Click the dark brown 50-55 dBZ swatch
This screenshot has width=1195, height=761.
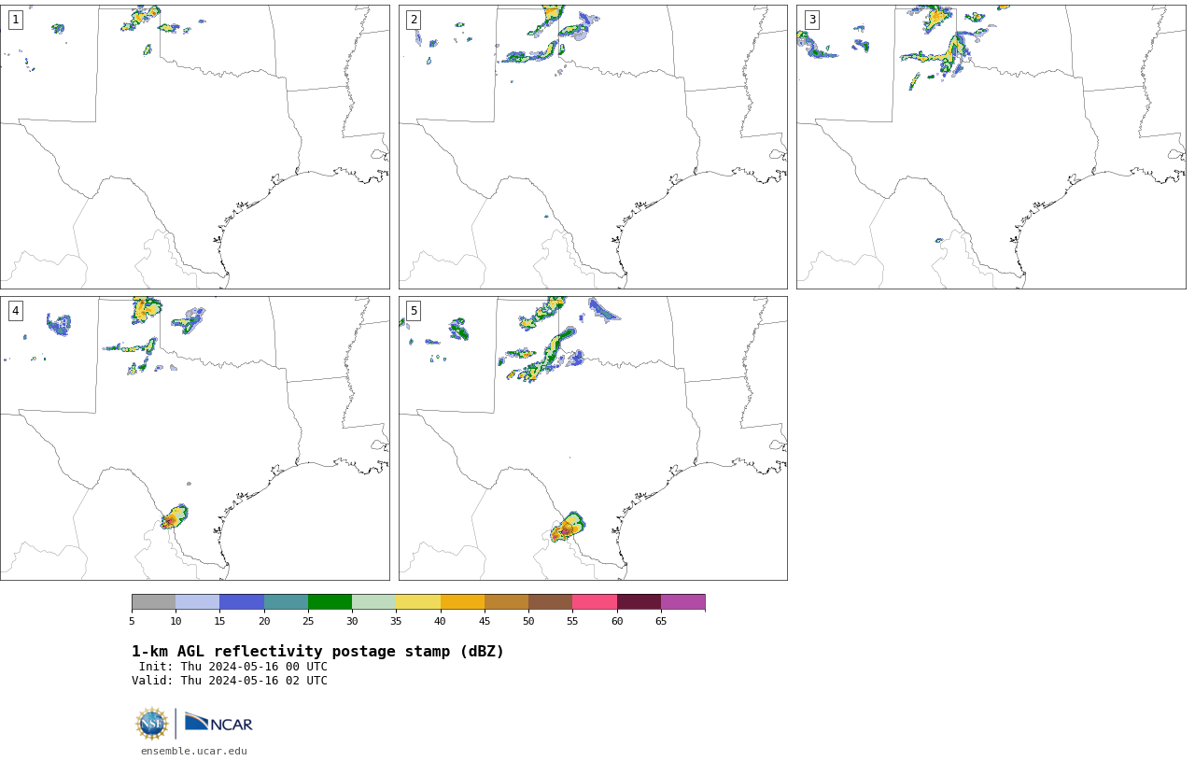(x=550, y=601)
